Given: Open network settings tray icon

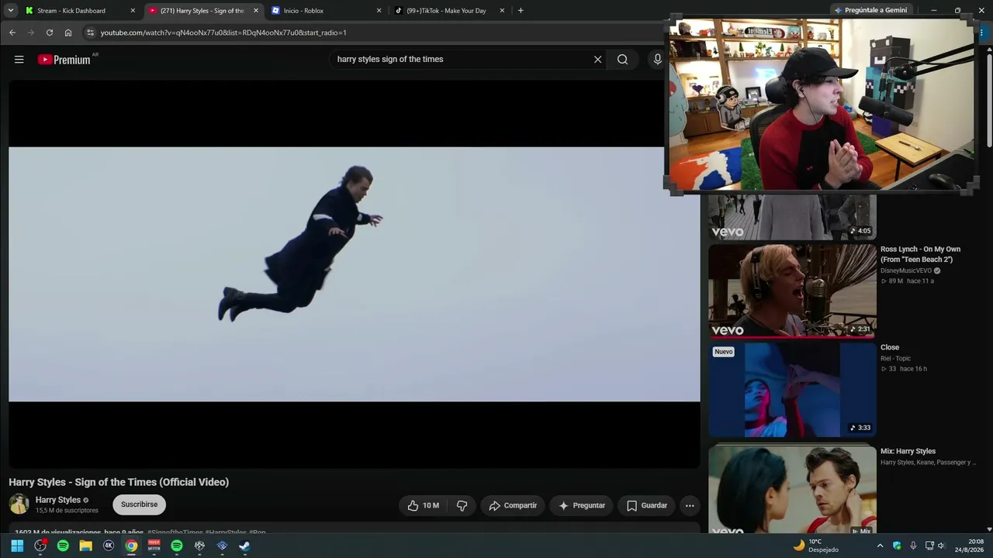Looking at the screenshot, I should pyautogui.click(x=929, y=546).
